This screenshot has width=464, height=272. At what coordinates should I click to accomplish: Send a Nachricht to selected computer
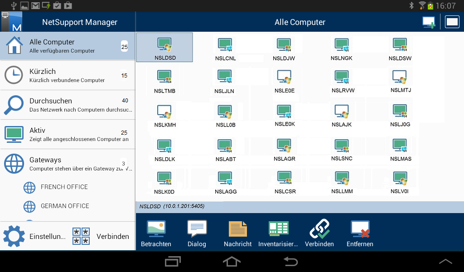pyautogui.click(x=237, y=231)
